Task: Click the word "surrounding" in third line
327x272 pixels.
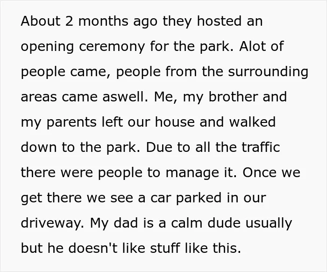Action: 268,72
